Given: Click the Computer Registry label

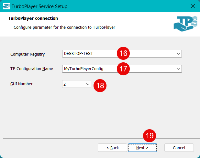Looking at the screenshot, I should pyautogui.click(x=28, y=54).
